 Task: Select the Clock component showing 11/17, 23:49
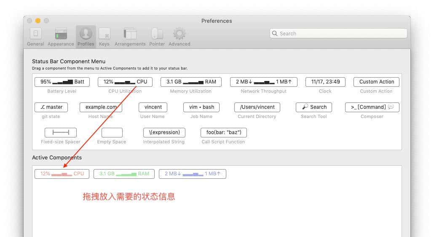click(x=325, y=82)
